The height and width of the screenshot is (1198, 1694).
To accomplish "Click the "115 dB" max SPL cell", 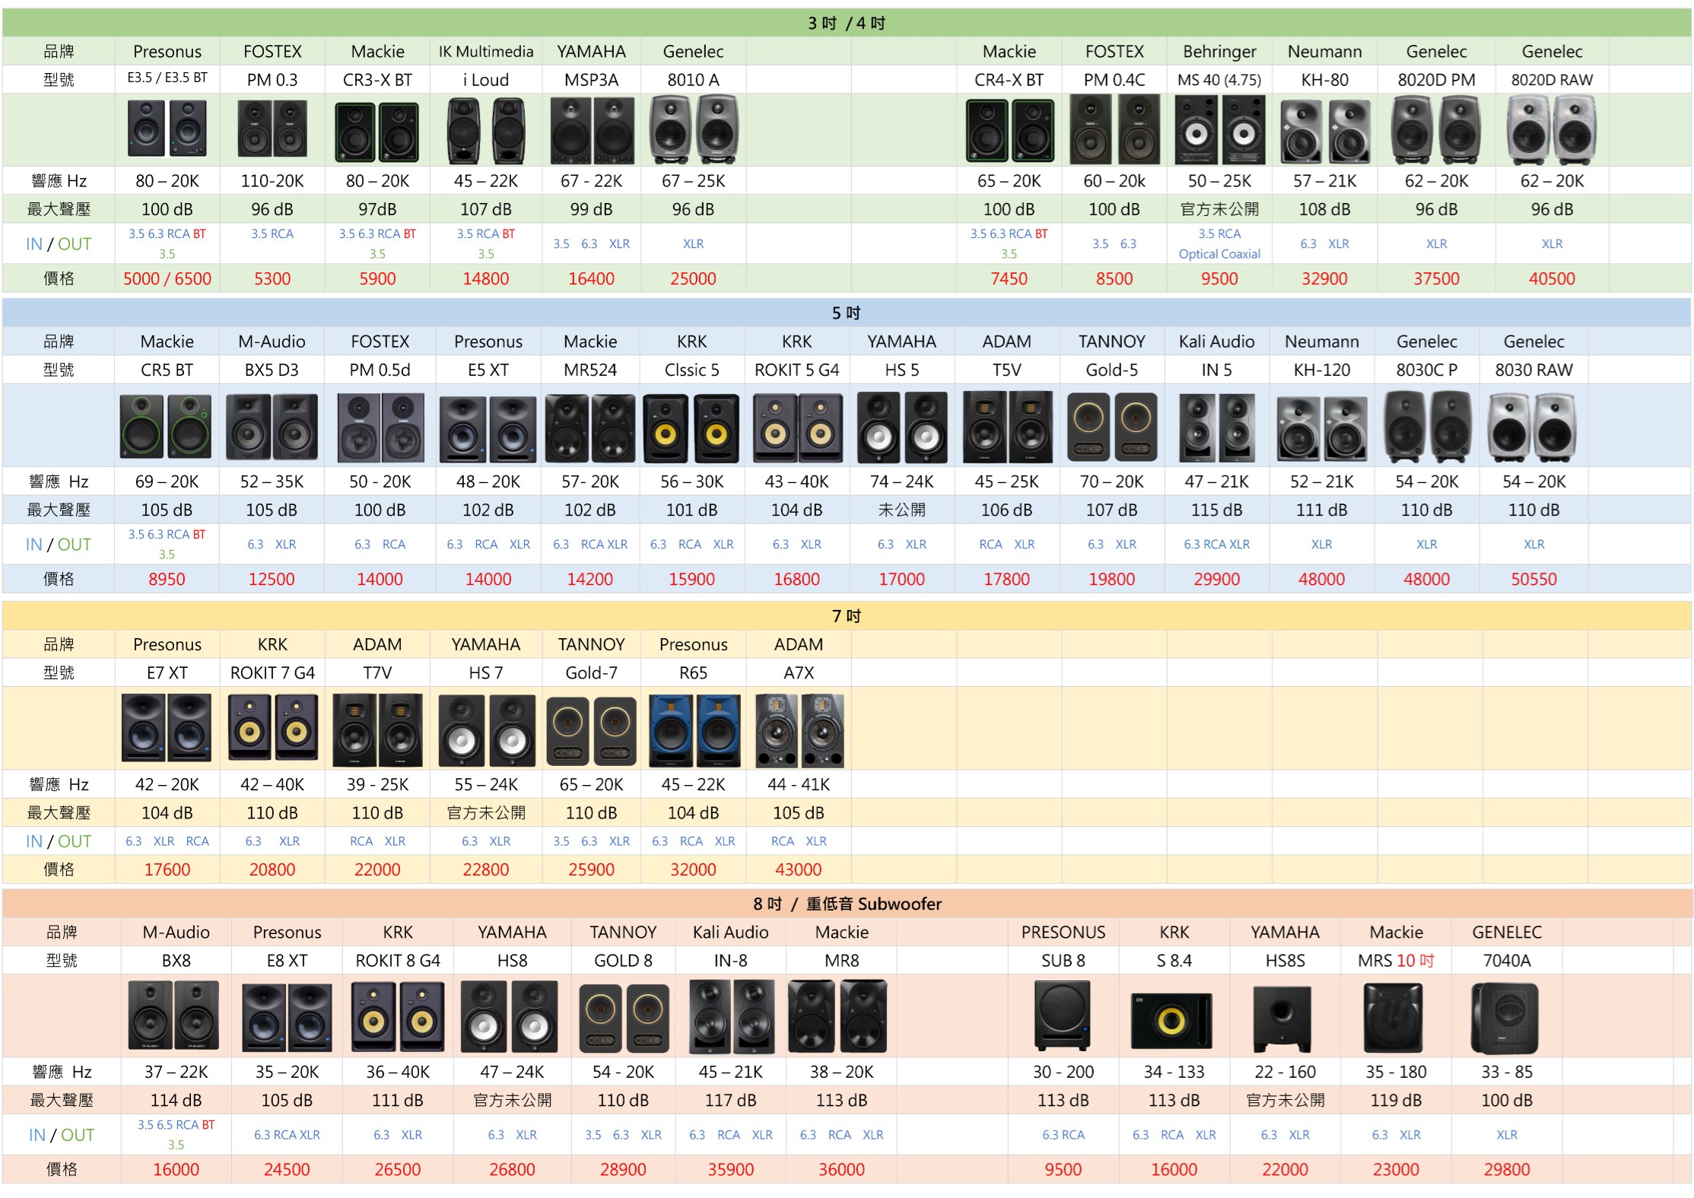I will pos(1216,510).
